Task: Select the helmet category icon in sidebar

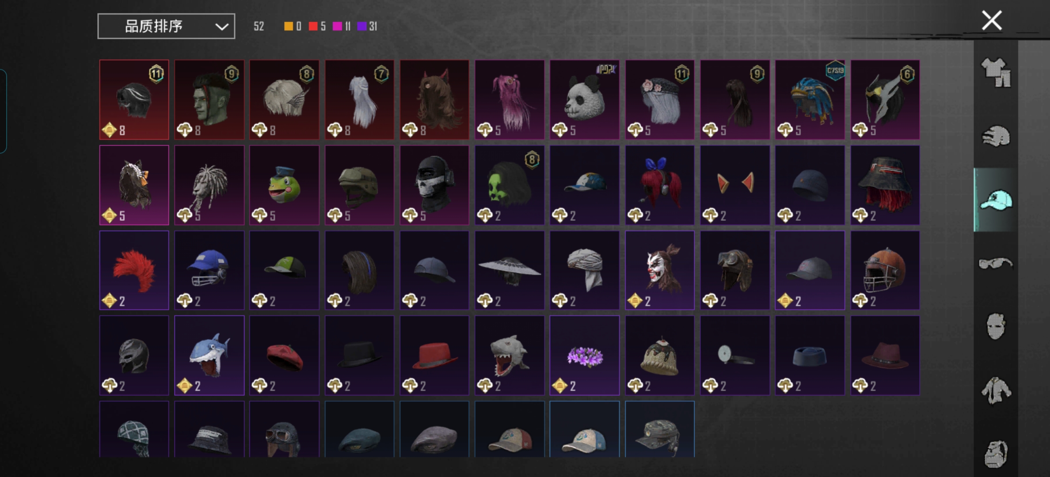Action: [996, 136]
